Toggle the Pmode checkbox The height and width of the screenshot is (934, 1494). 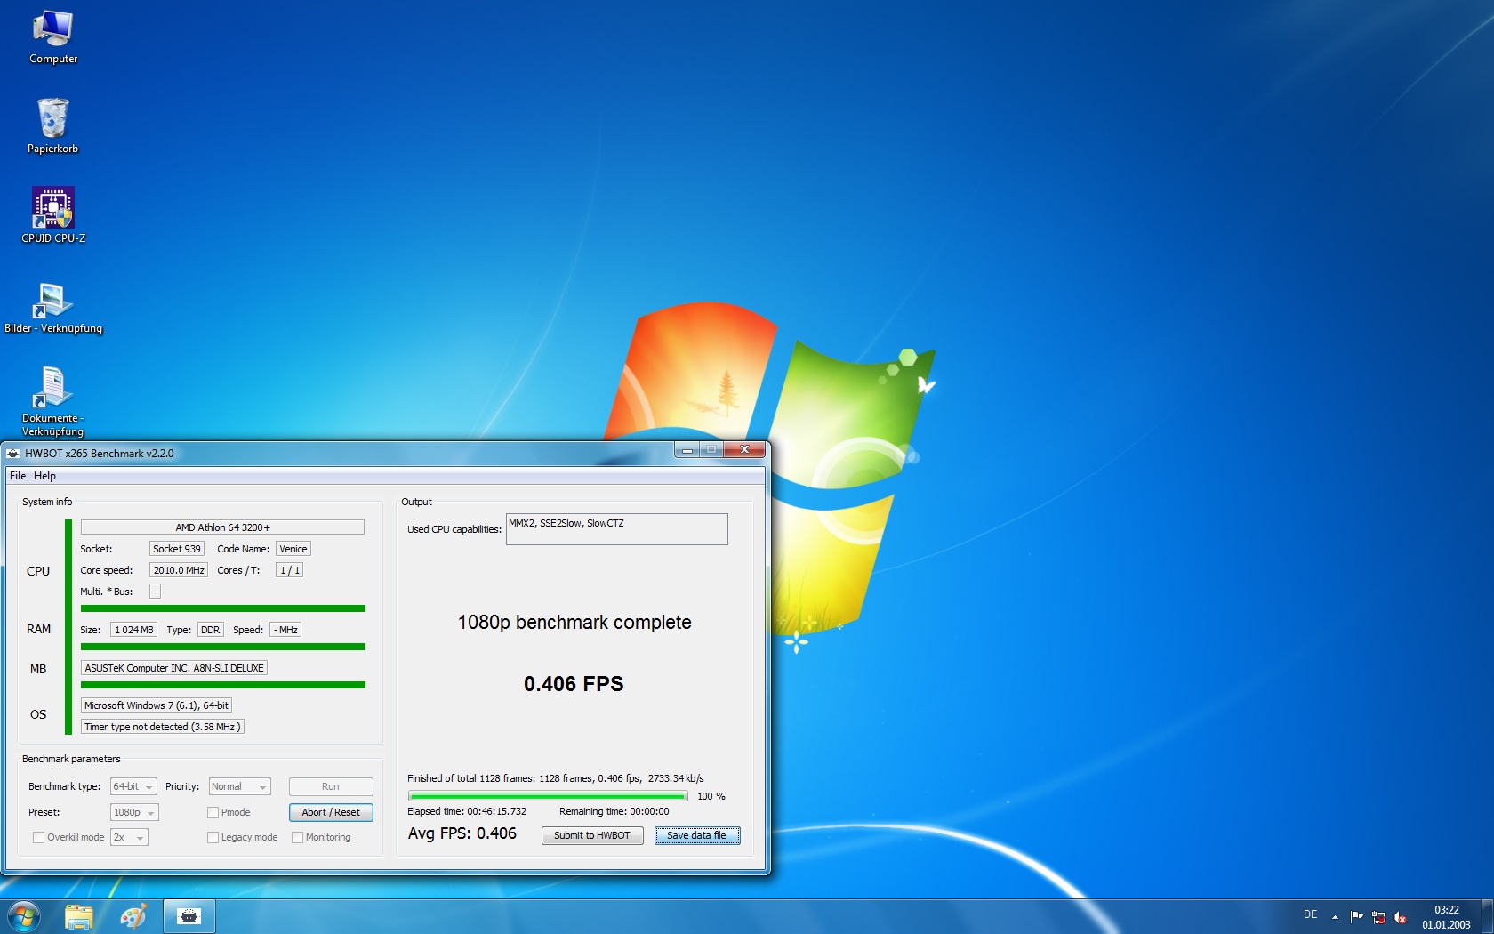(213, 812)
